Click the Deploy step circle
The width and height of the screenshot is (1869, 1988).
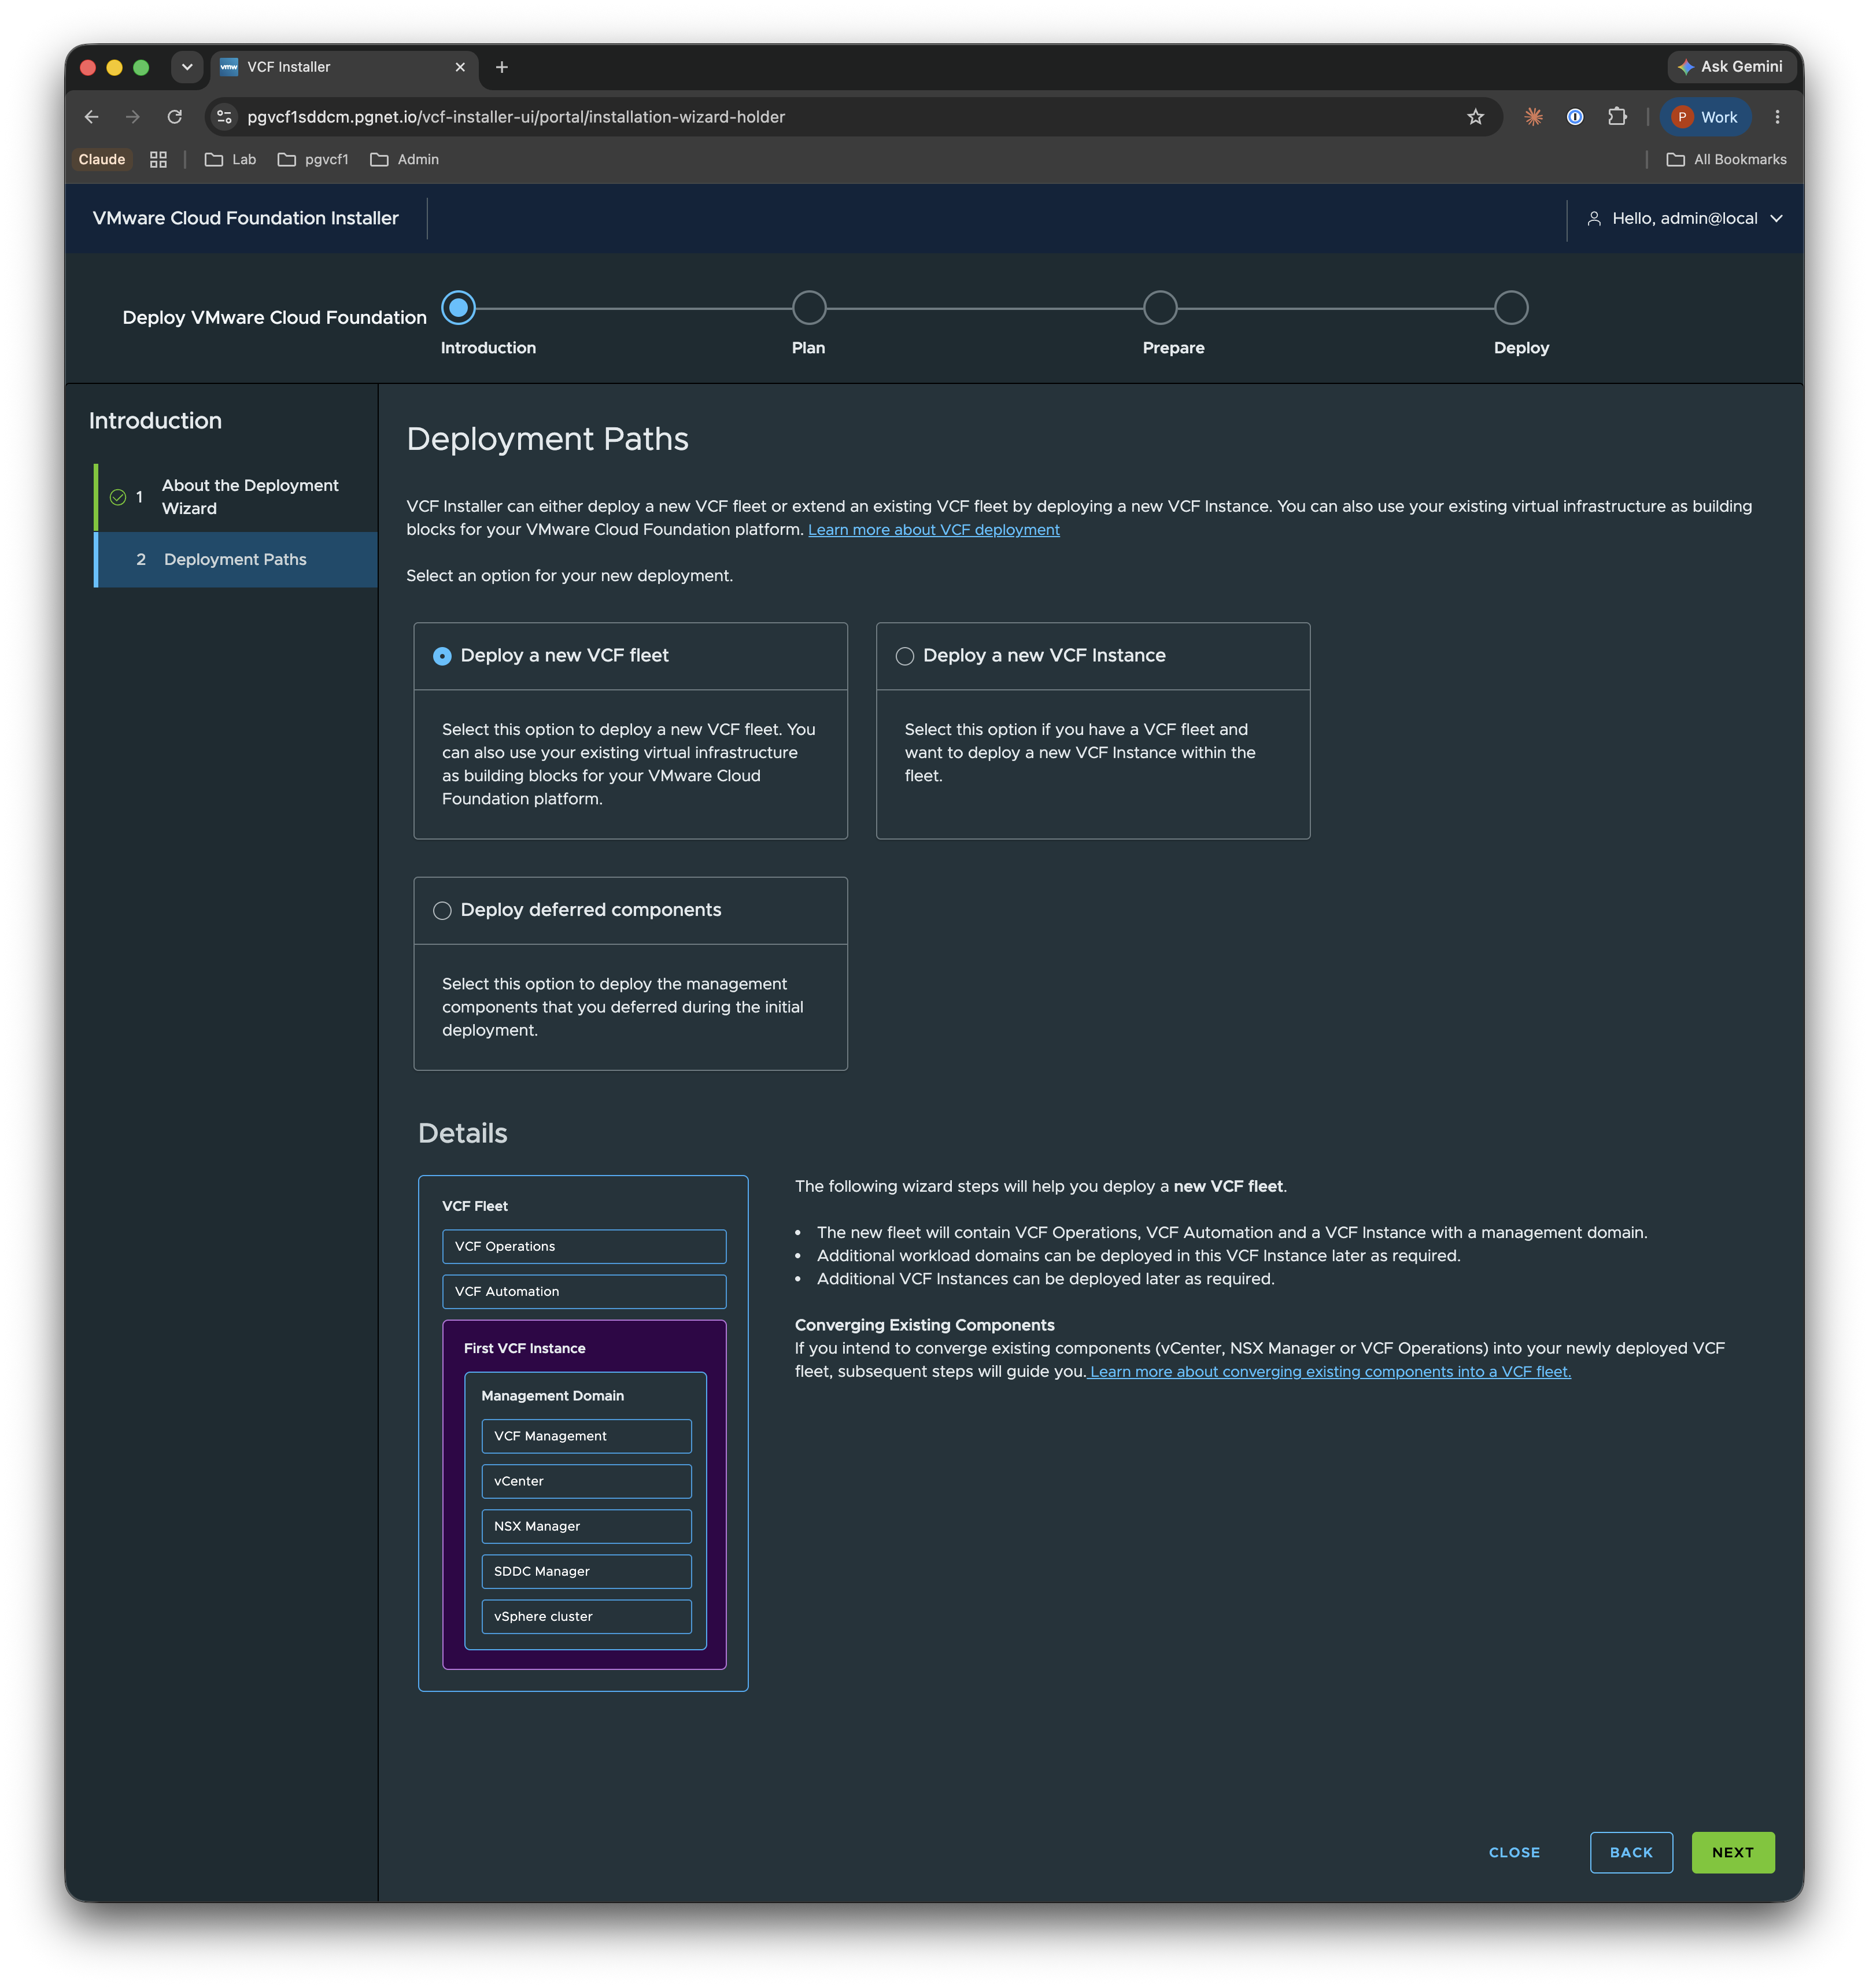pos(1511,308)
